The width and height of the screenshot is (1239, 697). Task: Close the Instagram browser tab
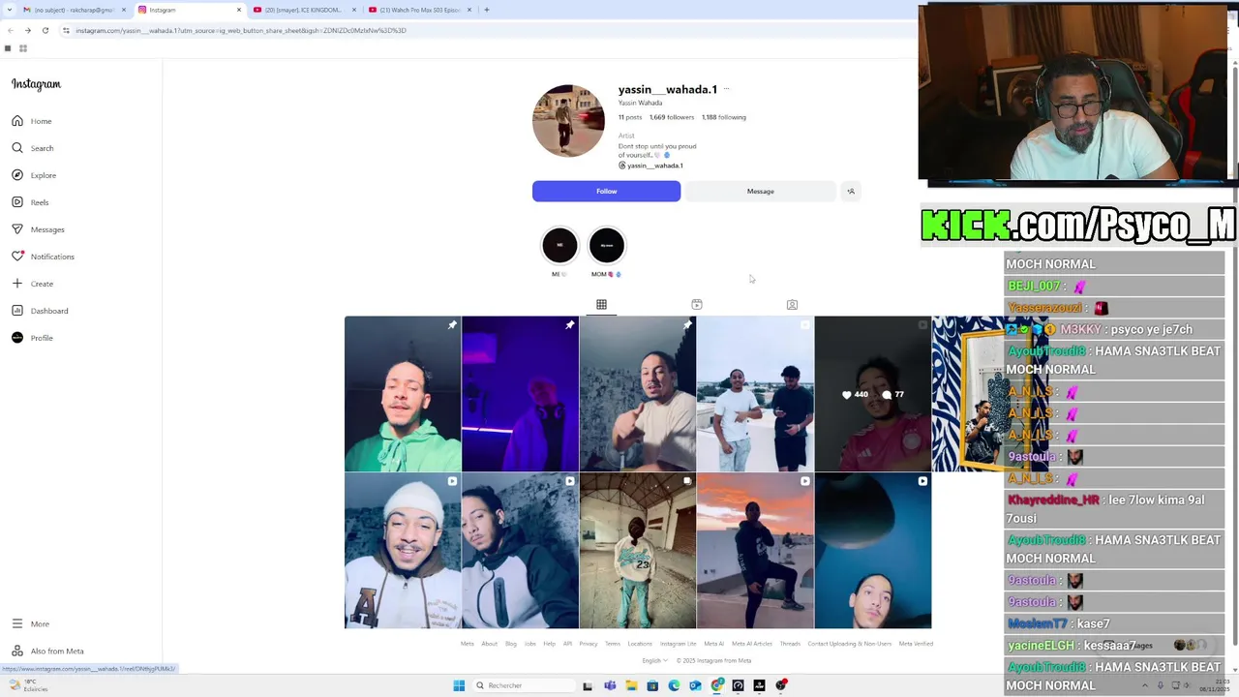coord(239,10)
